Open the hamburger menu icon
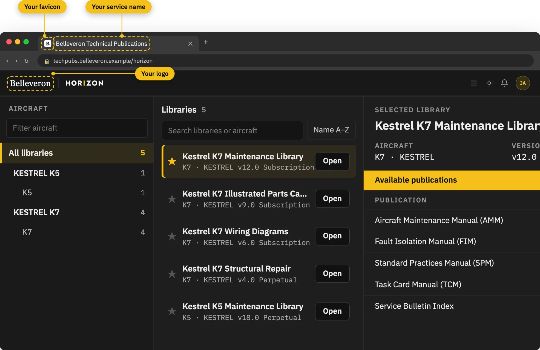The image size is (540, 350). tap(474, 83)
